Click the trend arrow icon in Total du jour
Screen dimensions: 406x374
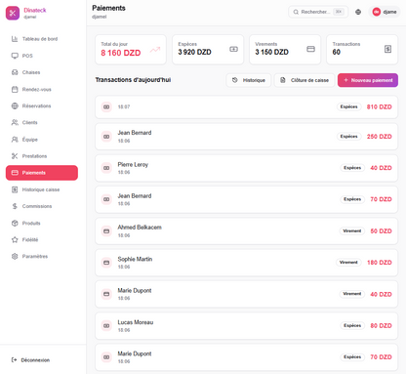pyautogui.click(x=155, y=50)
